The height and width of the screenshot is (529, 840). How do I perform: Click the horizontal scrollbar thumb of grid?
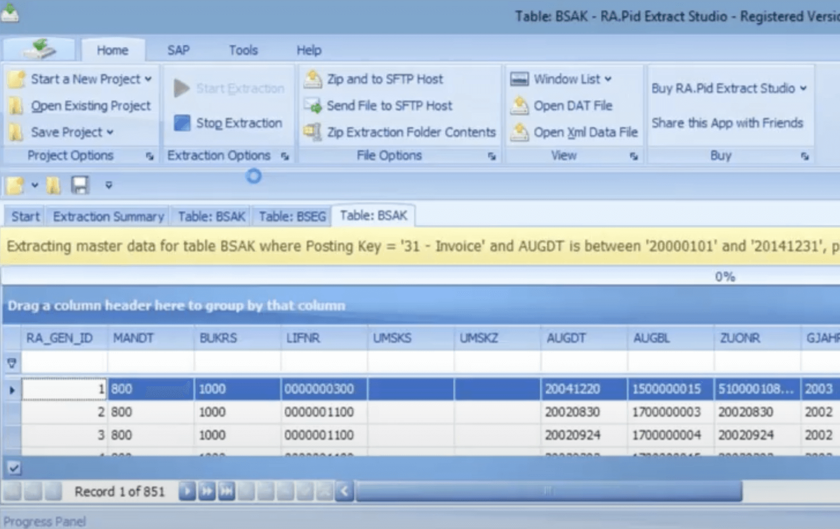pyautogui.click(x=549, y=491)
